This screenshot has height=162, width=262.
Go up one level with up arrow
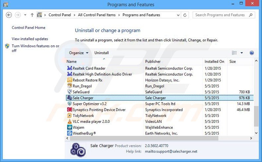pyautogui.click(x=32, y=15)
